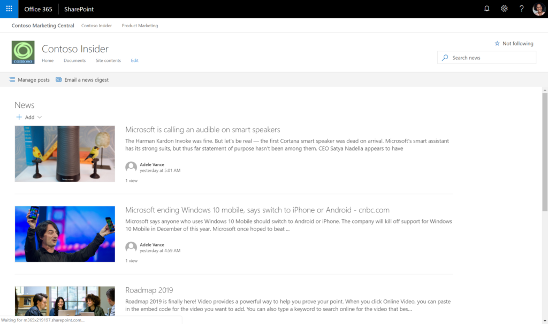This screenshot has height=324, width=548.
Task: Click the Harman Kardon Invoke summary text
Action: (287, 145)
